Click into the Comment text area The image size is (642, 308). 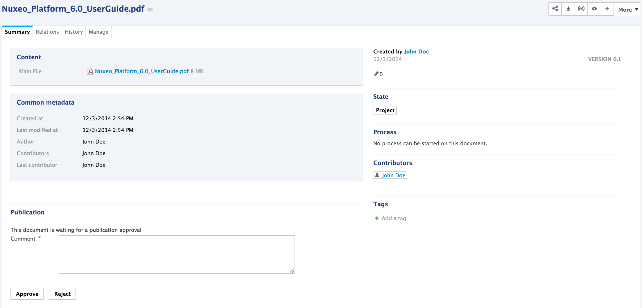(177, 255)
